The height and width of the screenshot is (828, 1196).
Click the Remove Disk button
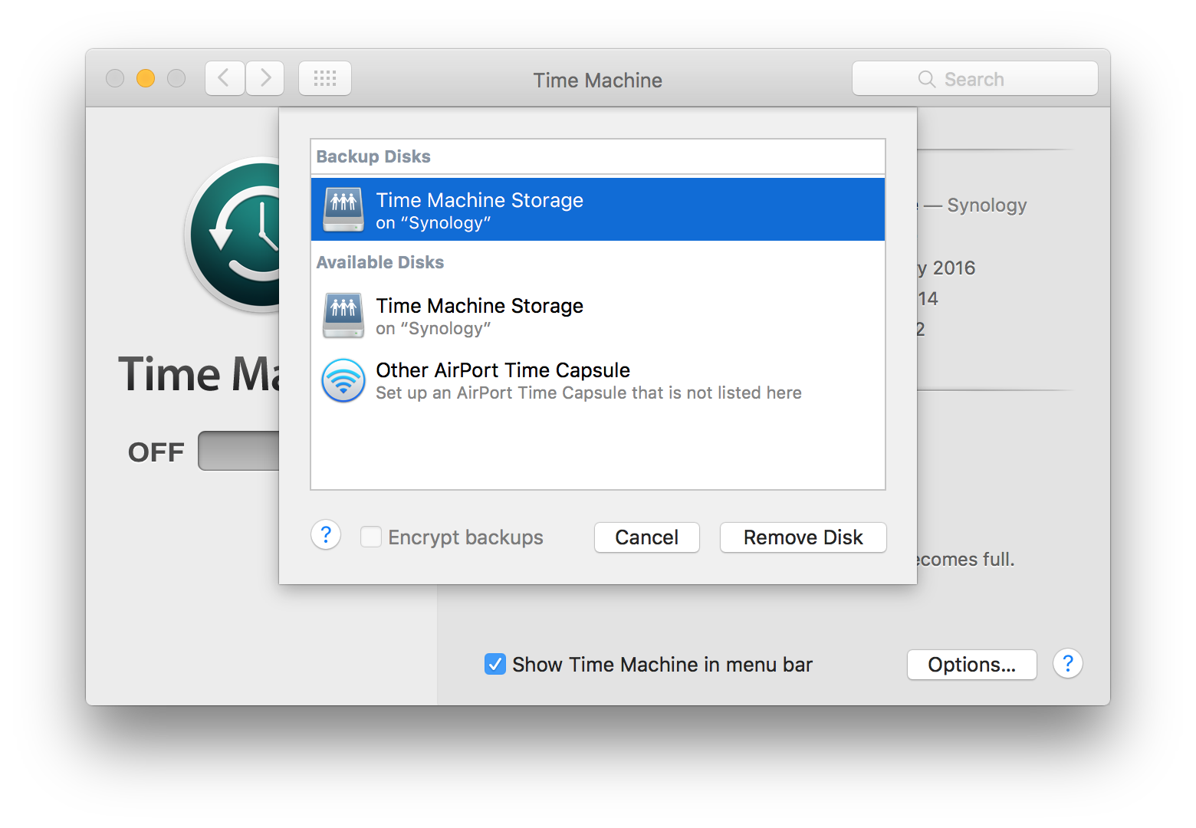pos(803,537)
